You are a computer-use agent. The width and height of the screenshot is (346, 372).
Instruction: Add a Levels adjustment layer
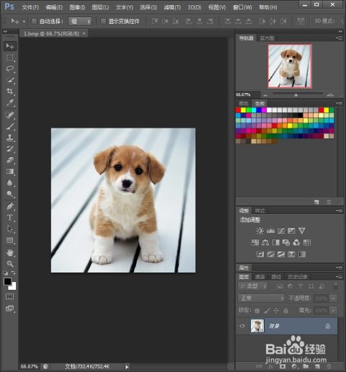click(270, 231)
